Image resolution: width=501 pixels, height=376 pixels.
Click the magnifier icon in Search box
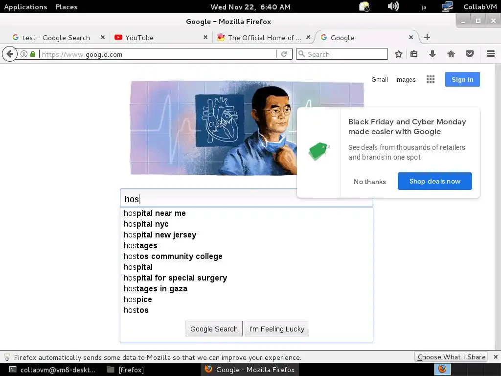[x=301, y=54]
